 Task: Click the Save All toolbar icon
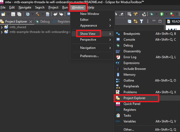point(19,14)
